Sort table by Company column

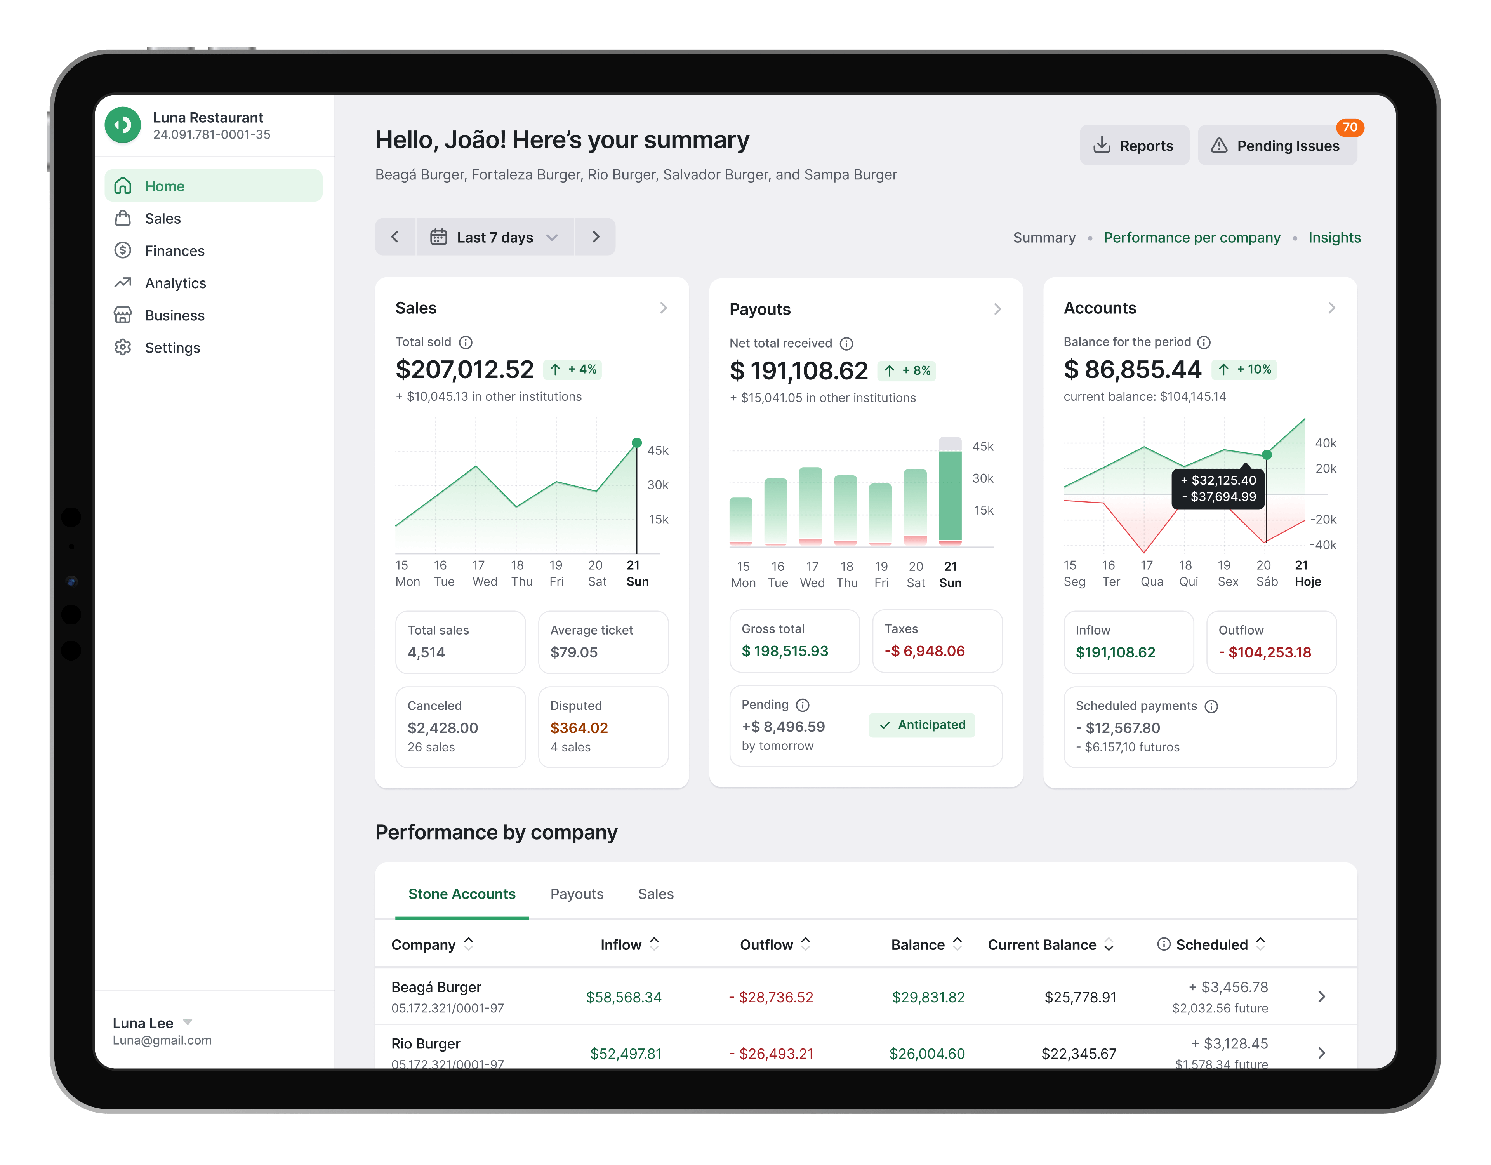[x=469, y=944]
